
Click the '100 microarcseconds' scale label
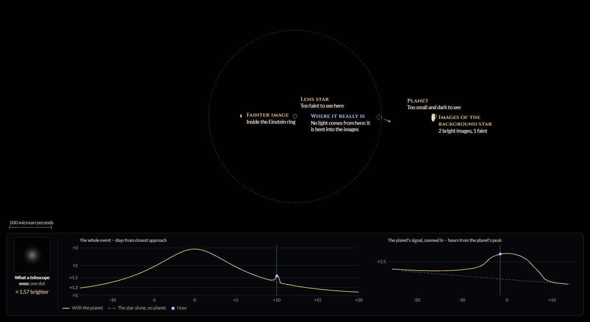tap(31, 223)
